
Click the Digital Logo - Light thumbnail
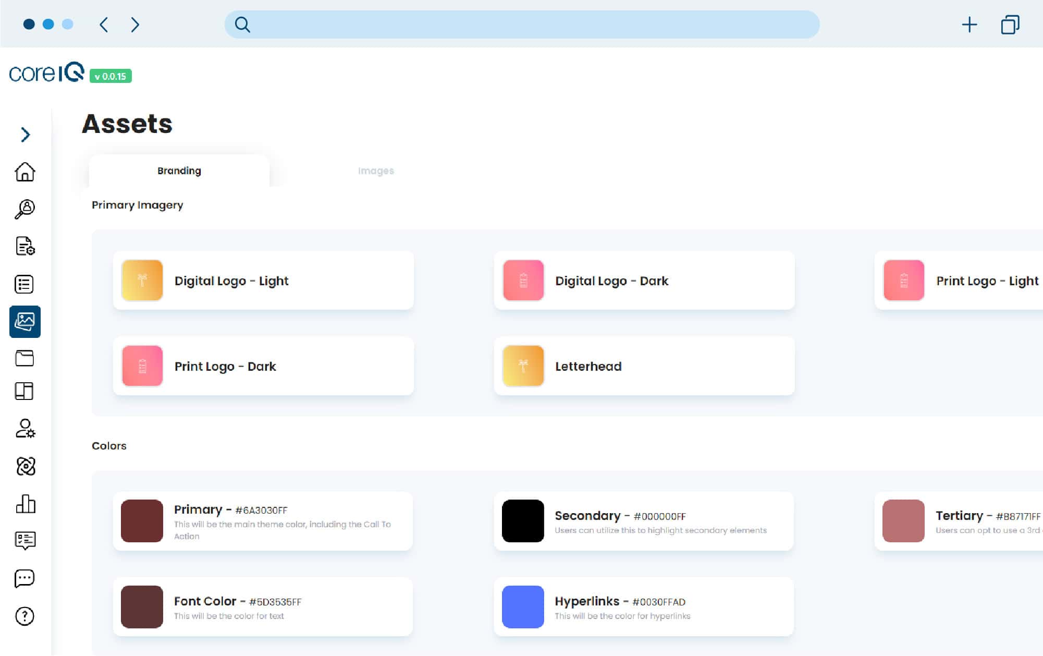142,281
